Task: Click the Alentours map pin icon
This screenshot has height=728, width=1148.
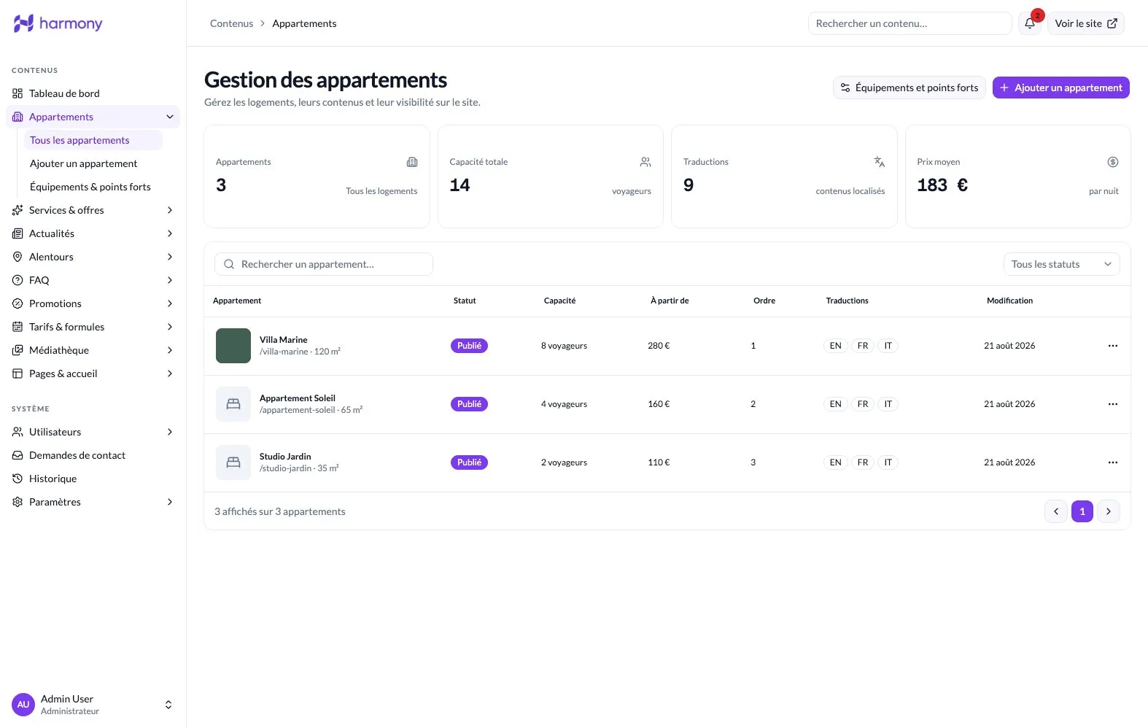Action: coord(18,257)
